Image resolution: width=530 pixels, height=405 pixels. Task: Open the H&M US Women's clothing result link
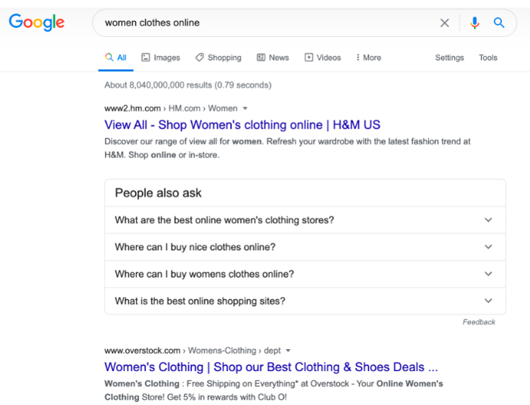(242, 125)
